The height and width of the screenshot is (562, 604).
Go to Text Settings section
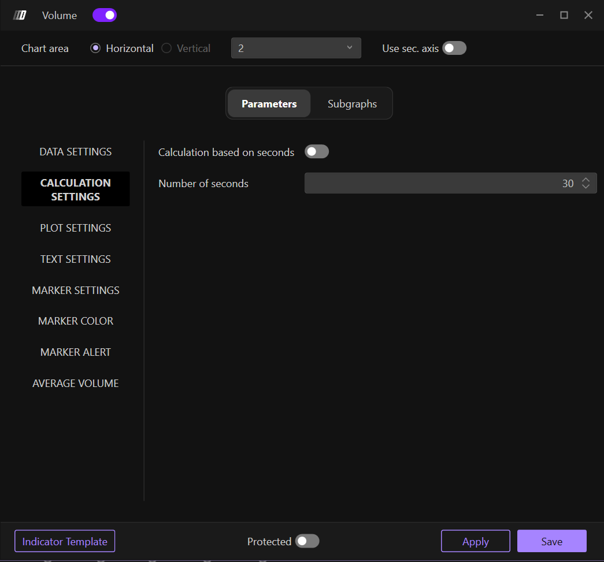76,259
